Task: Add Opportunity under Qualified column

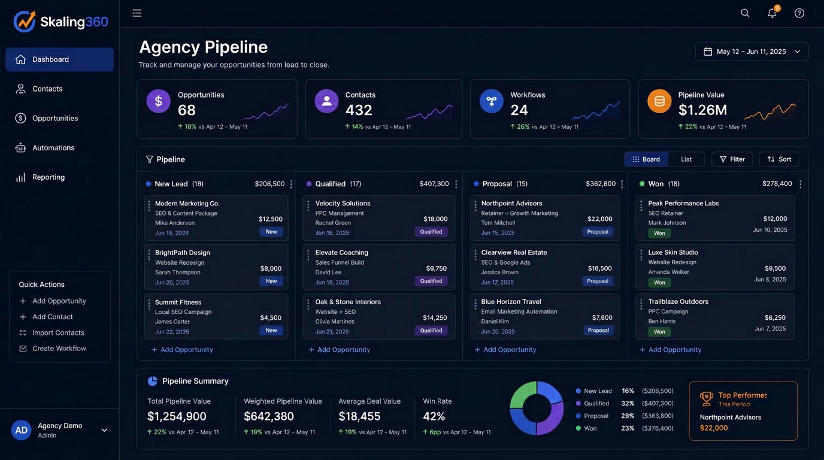Action: click(339, 350)
